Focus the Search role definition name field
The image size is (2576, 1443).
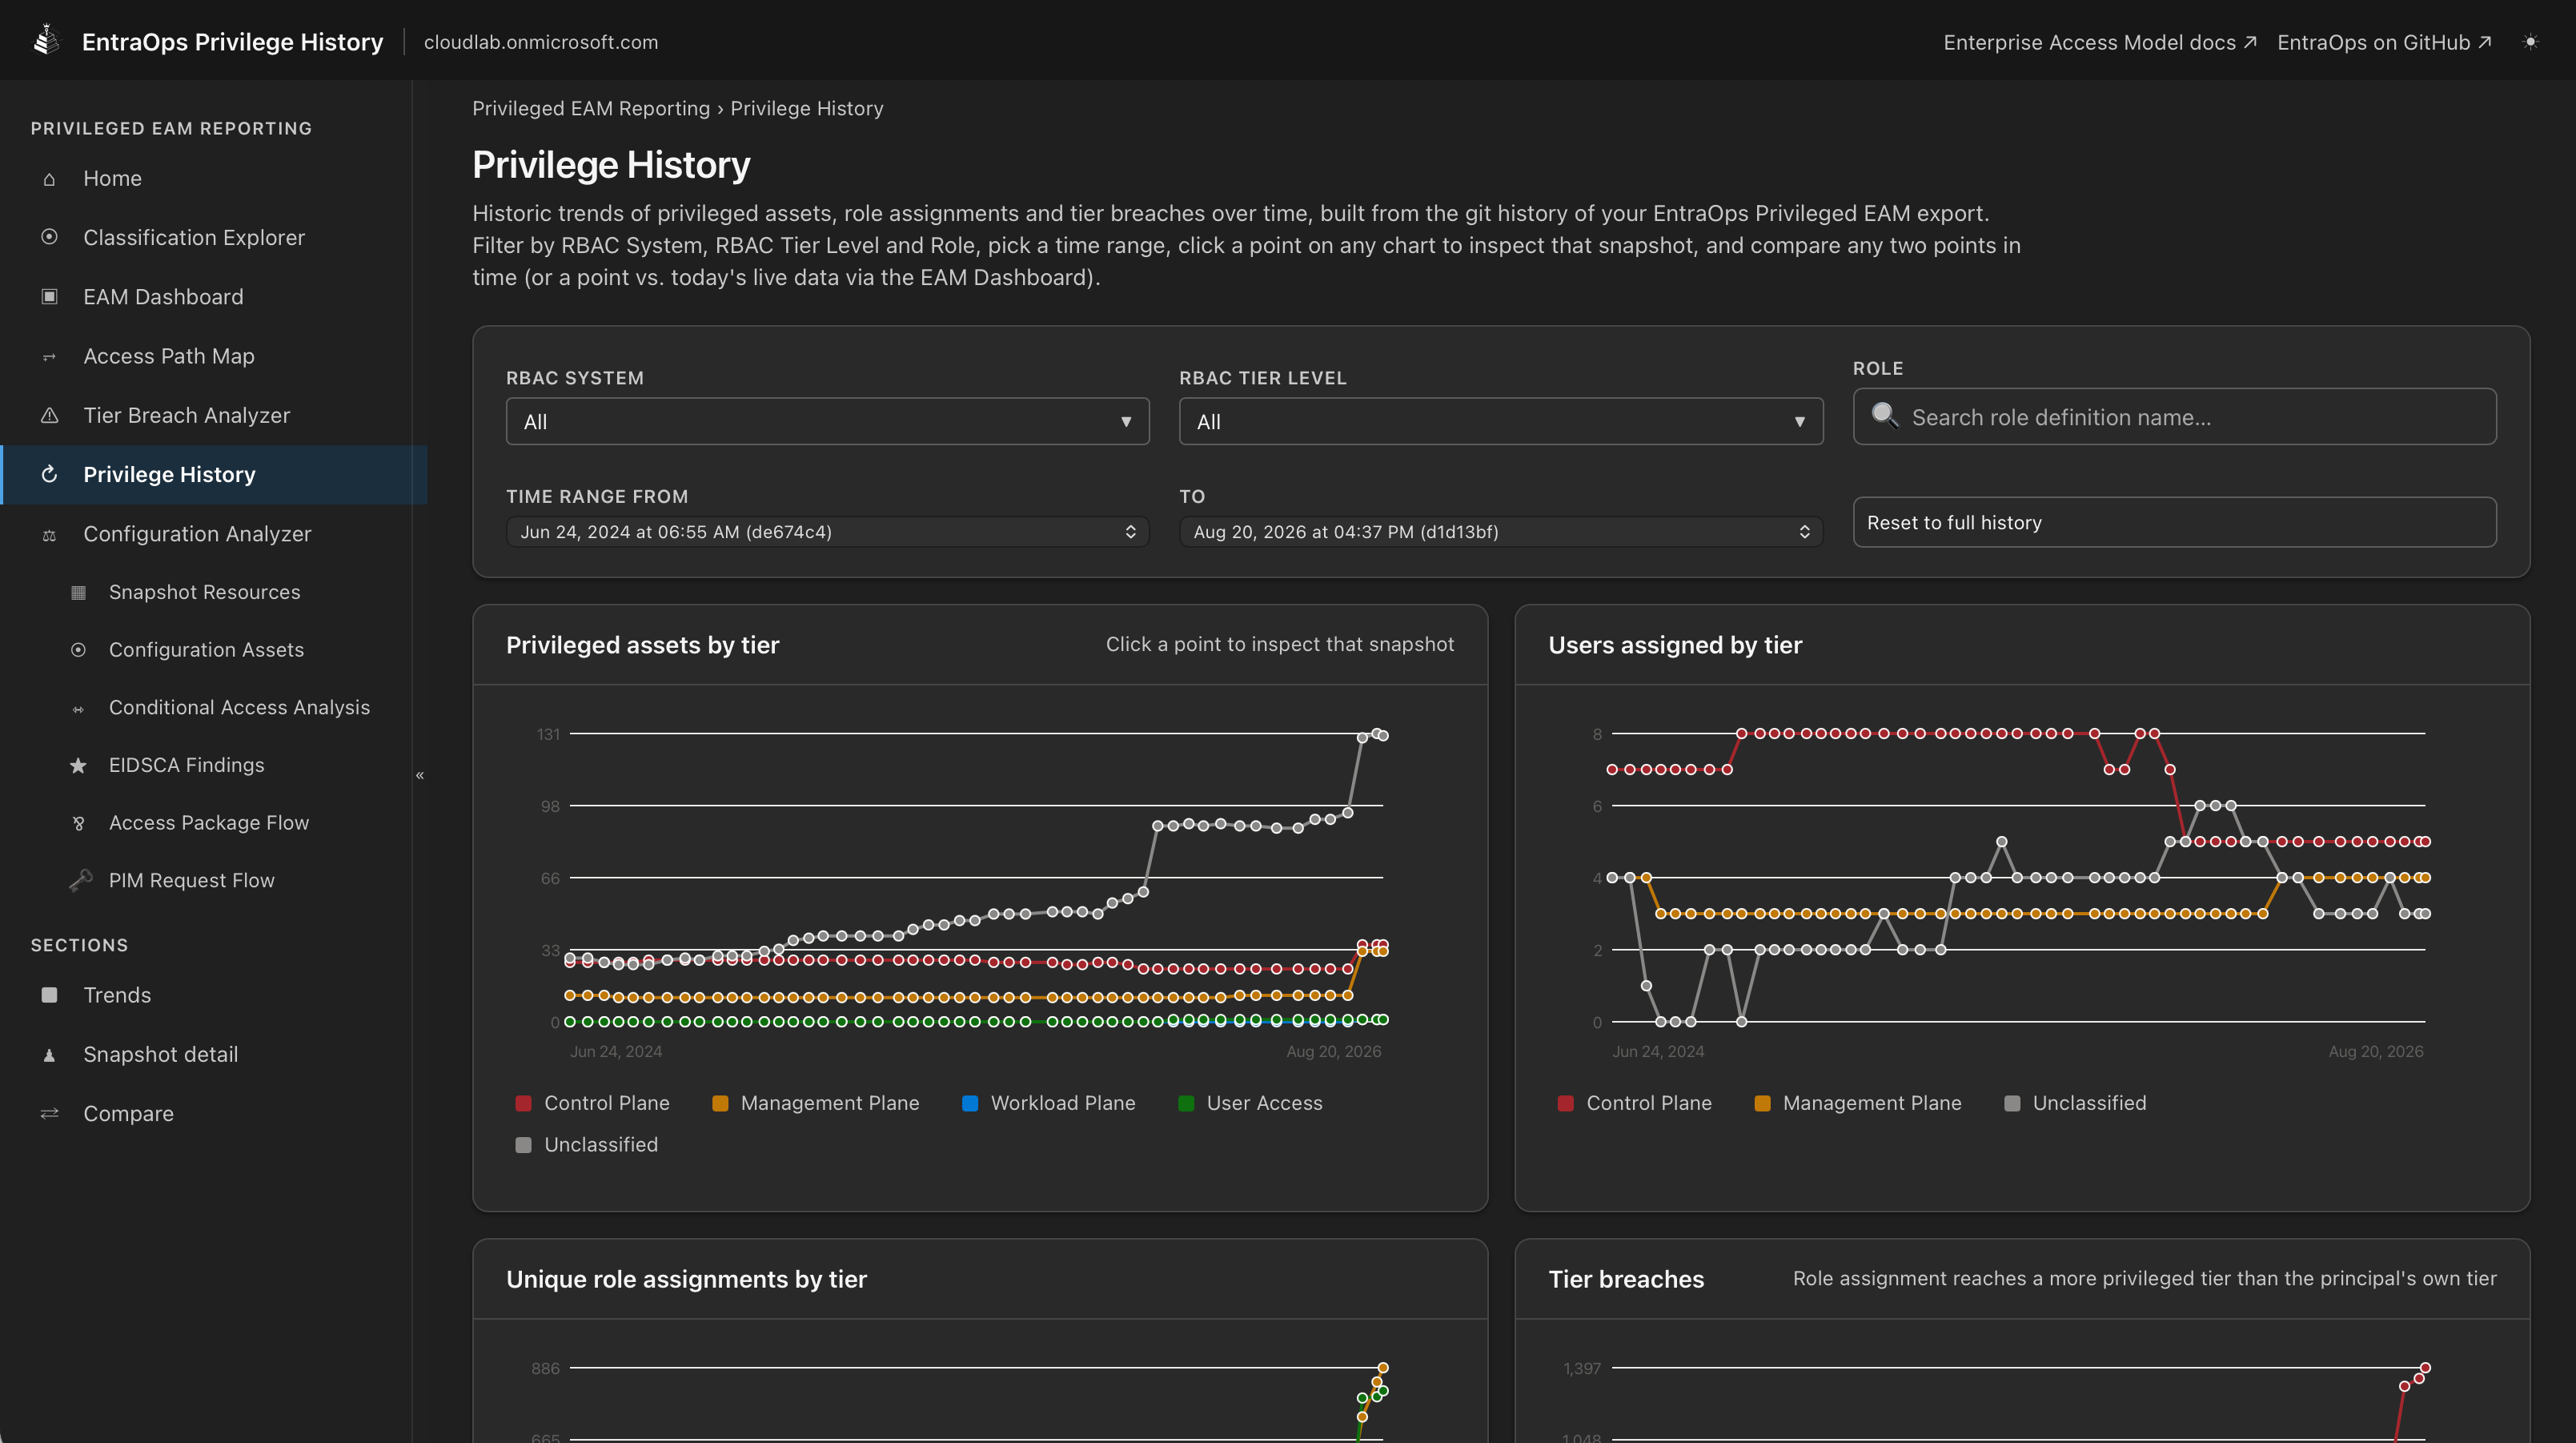(x=2175, y=416)
